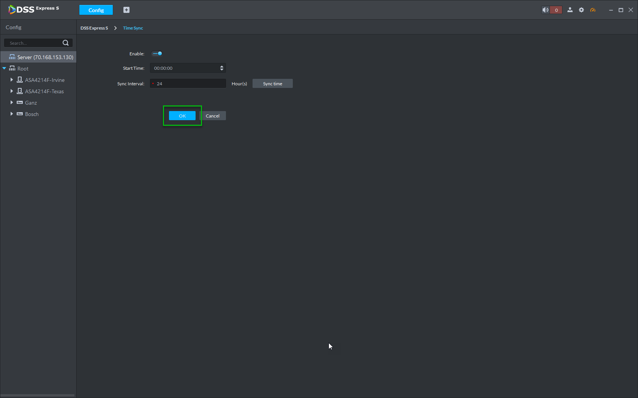This screenshot has width=638, height=398.
Task: Open the user account icon
Action: pyautogui.click(x=570, y=10)
